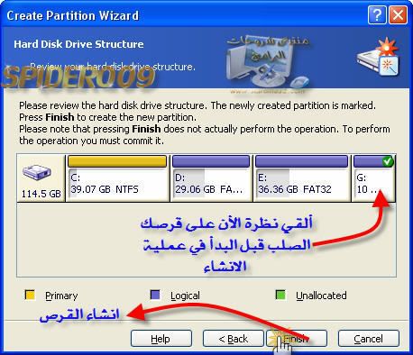Select the E: 36.36 GB FAT32 partition

(x=301, y=178)
